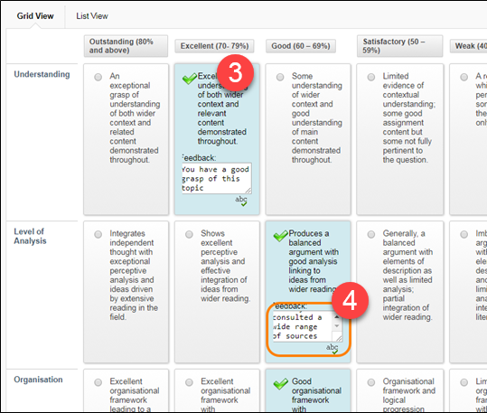This screenshot has width=487, height=413.
Task: Select Outstanding radio button for Understanding
Action: click(x=98, y=77)
